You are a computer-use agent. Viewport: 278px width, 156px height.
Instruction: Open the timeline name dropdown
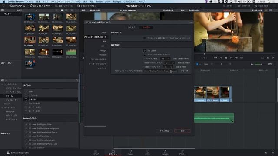(x=228, y=10)
